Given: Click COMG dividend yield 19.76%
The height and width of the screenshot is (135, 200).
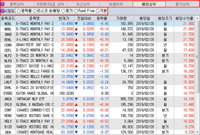Looking at the screenshot, I should (189, 45).
